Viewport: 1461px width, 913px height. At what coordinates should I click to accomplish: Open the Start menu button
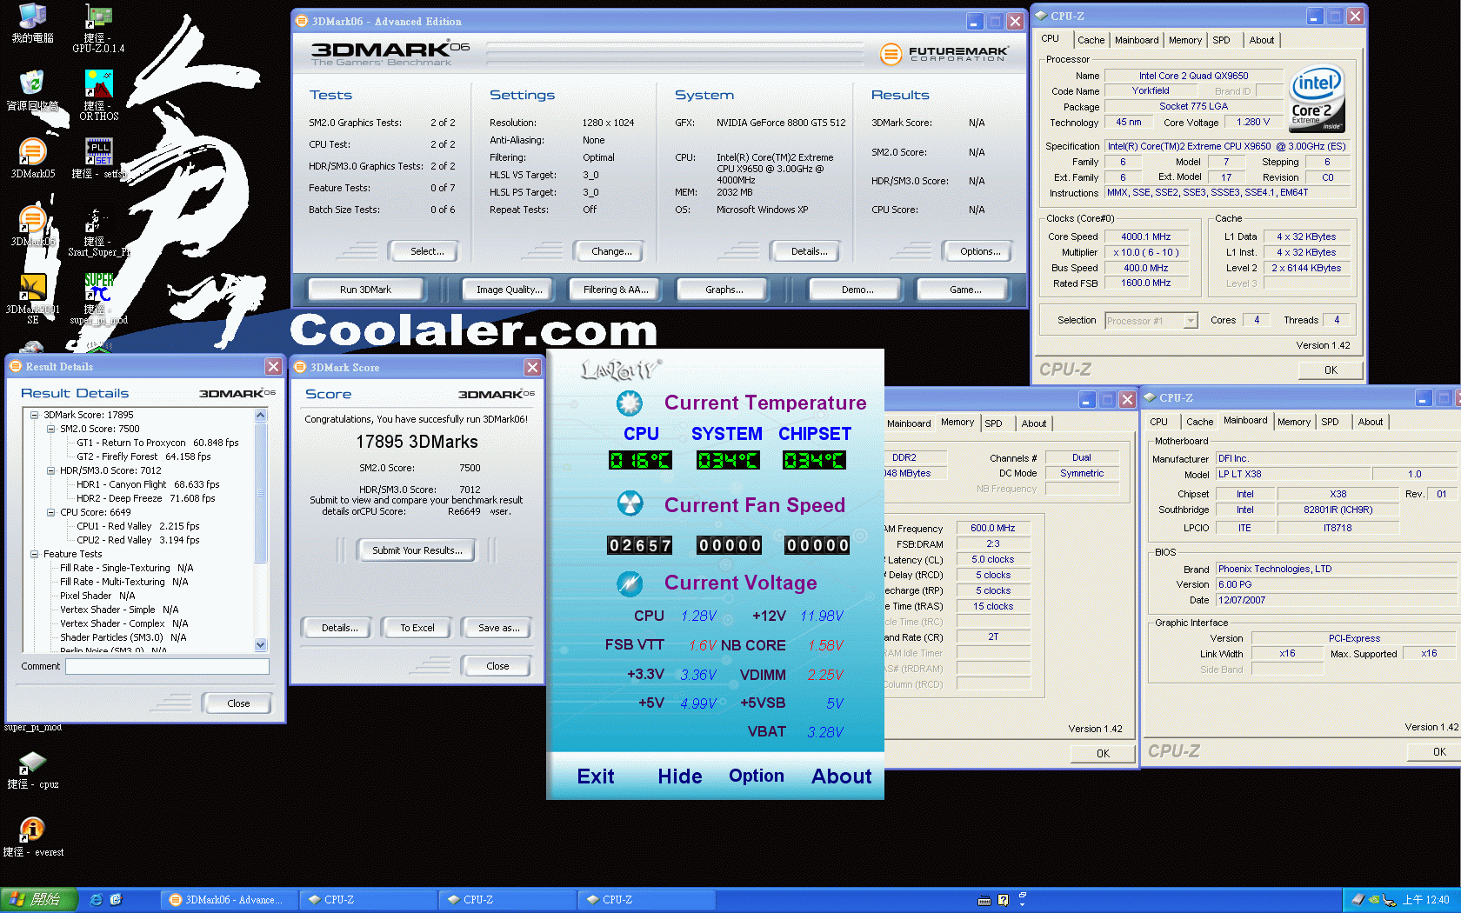39,900
